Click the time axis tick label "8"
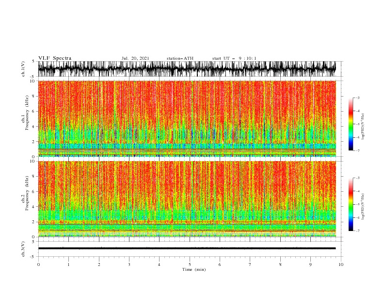 click(280, 264)
